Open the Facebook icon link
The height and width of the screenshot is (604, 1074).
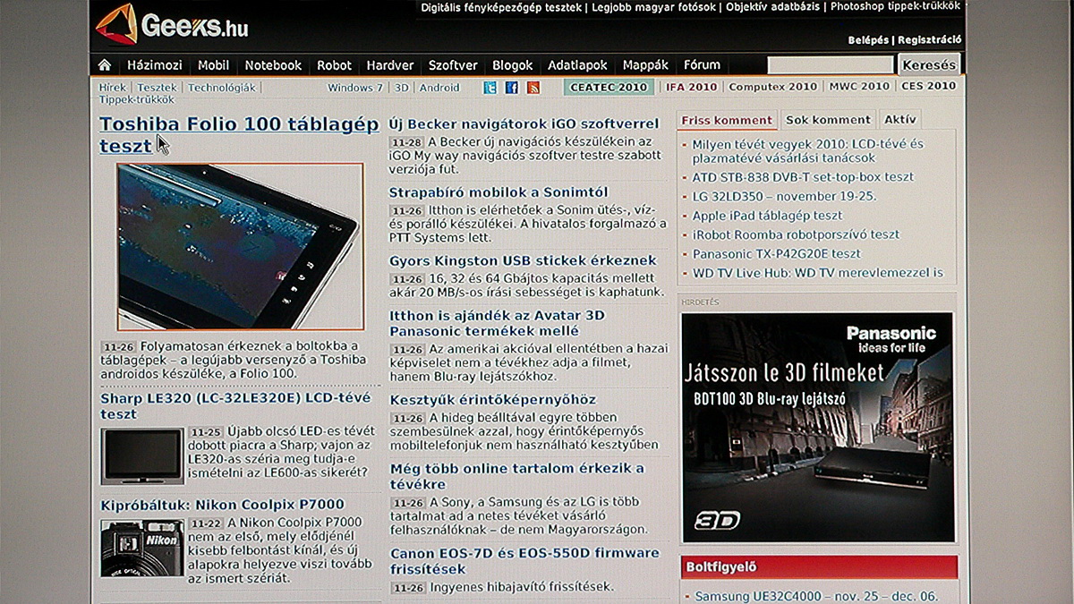(x=512, y=88)
